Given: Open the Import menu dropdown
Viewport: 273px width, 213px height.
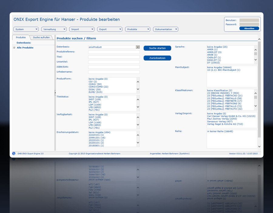Looking at the screenshot, I should tap(82, 29).
